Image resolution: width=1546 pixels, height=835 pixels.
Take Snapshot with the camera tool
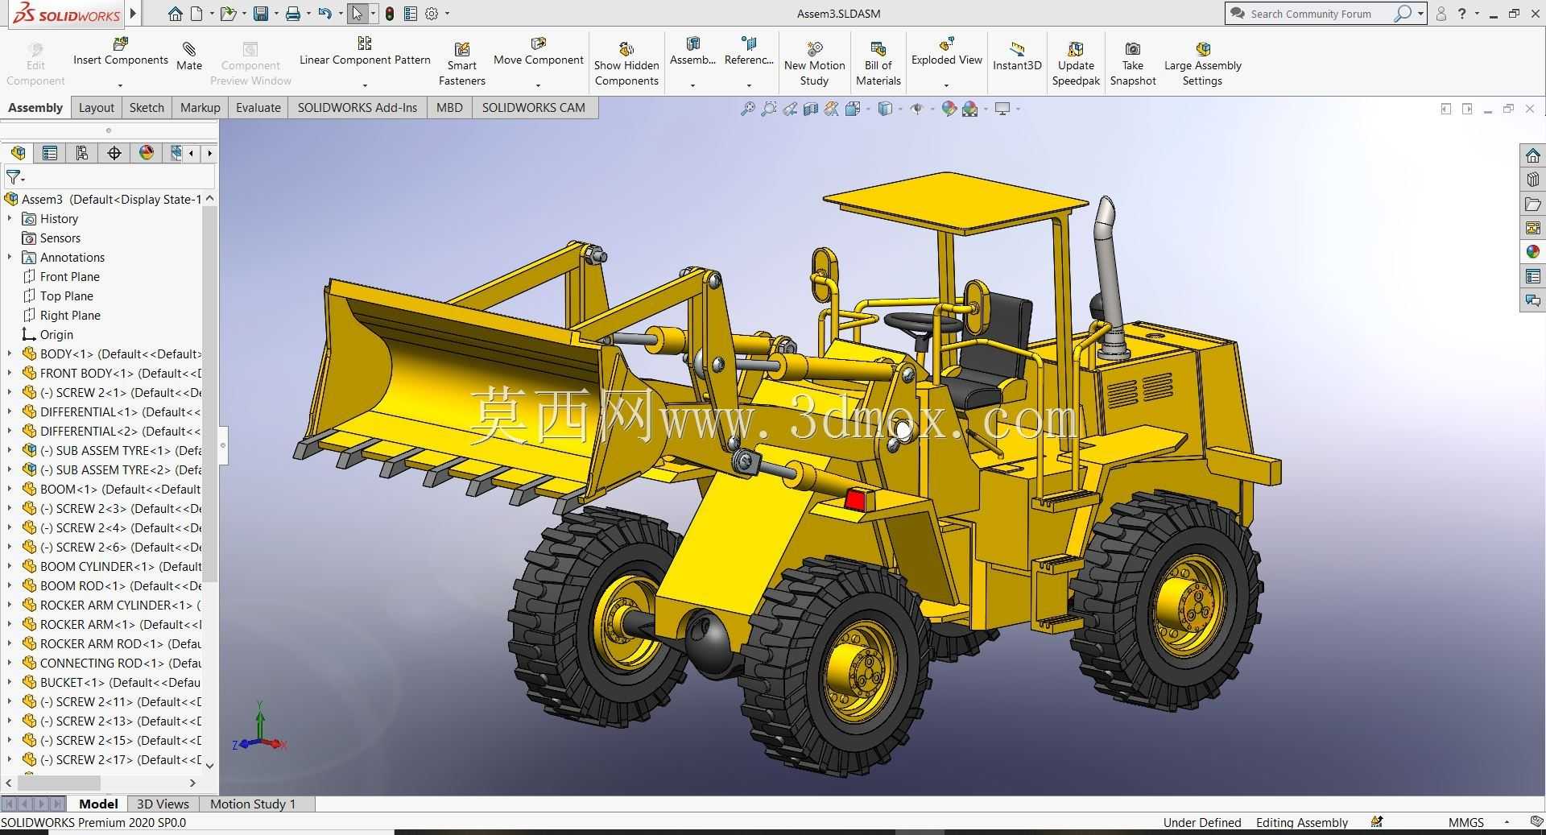tap(1133, 64)
